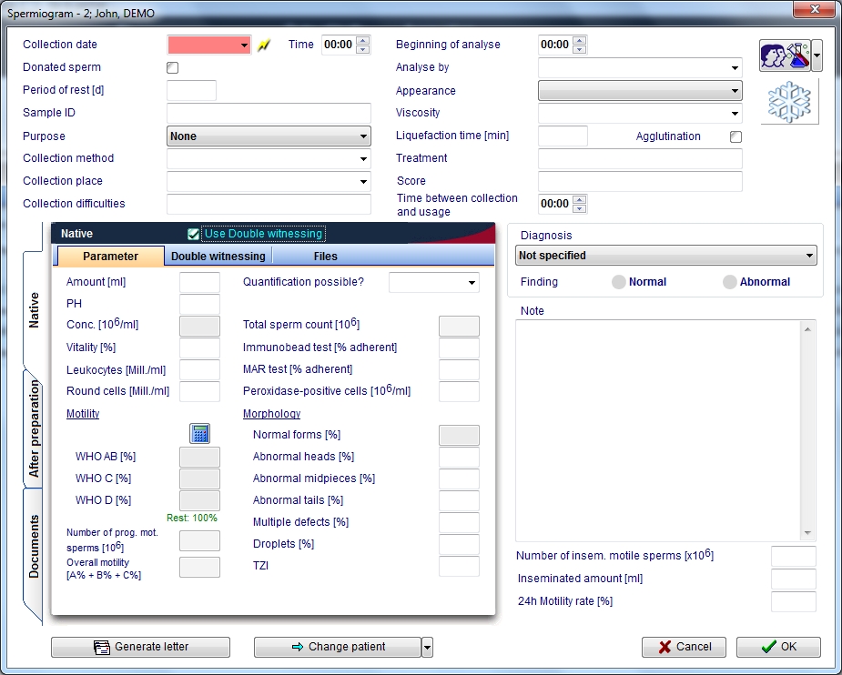Click the Morphology underlined heading
The height and width of the screenshot is (675, 842).
[272, 414]
